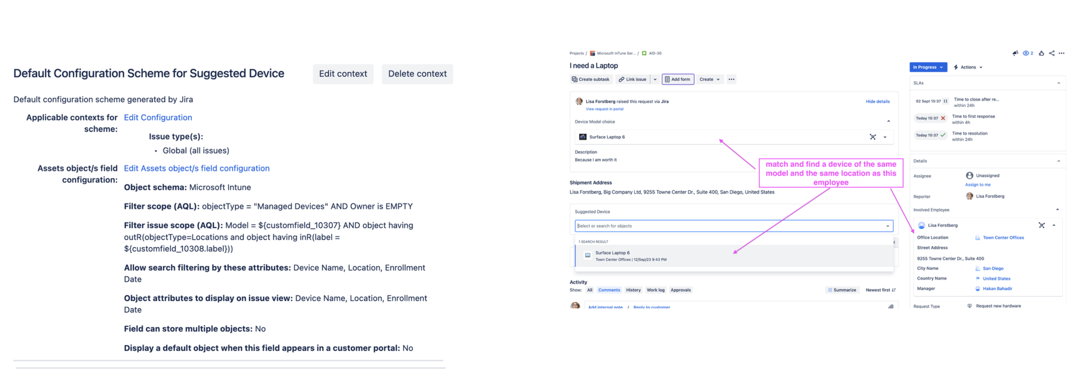Viewport: 1074px width, 381px height.
Task: Open the In Progress status dropdown
Action: click(928, 67)
